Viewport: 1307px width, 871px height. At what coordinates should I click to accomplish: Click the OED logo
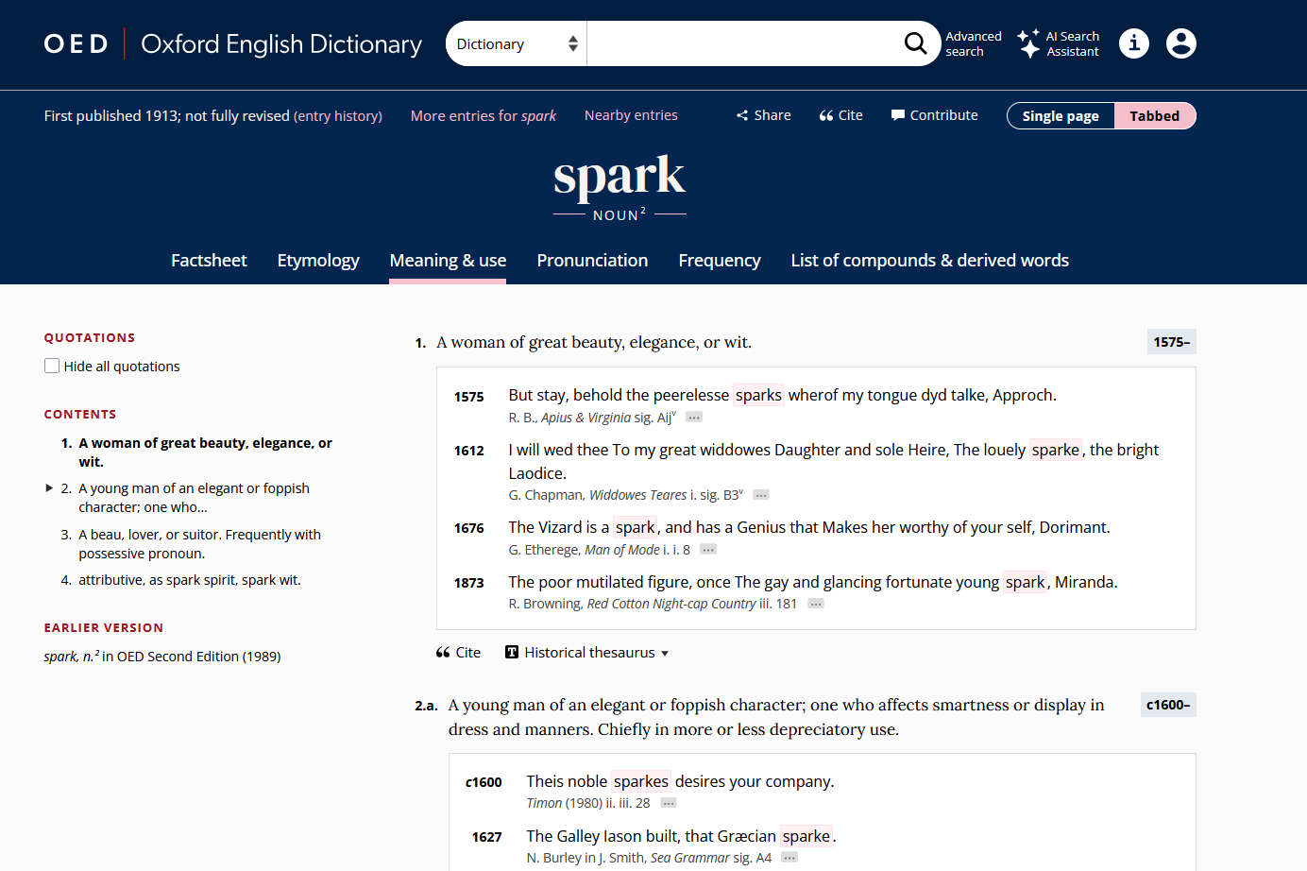coord(76,44)
